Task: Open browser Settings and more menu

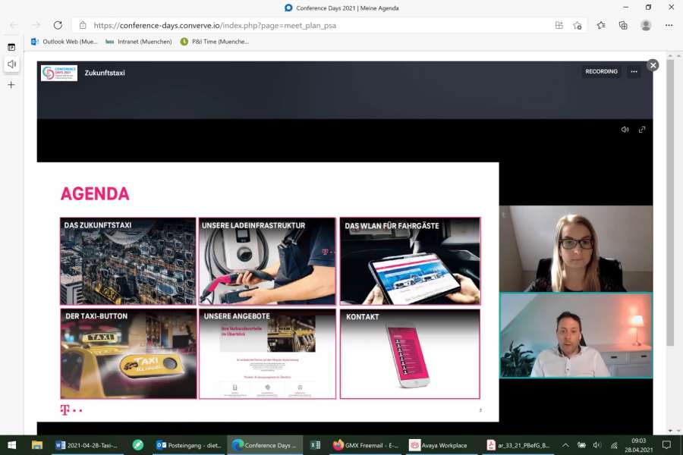Action: [x=669, y=25]
